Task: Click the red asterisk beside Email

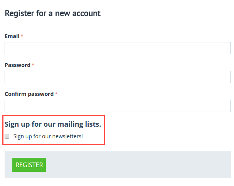Action: 22,35
